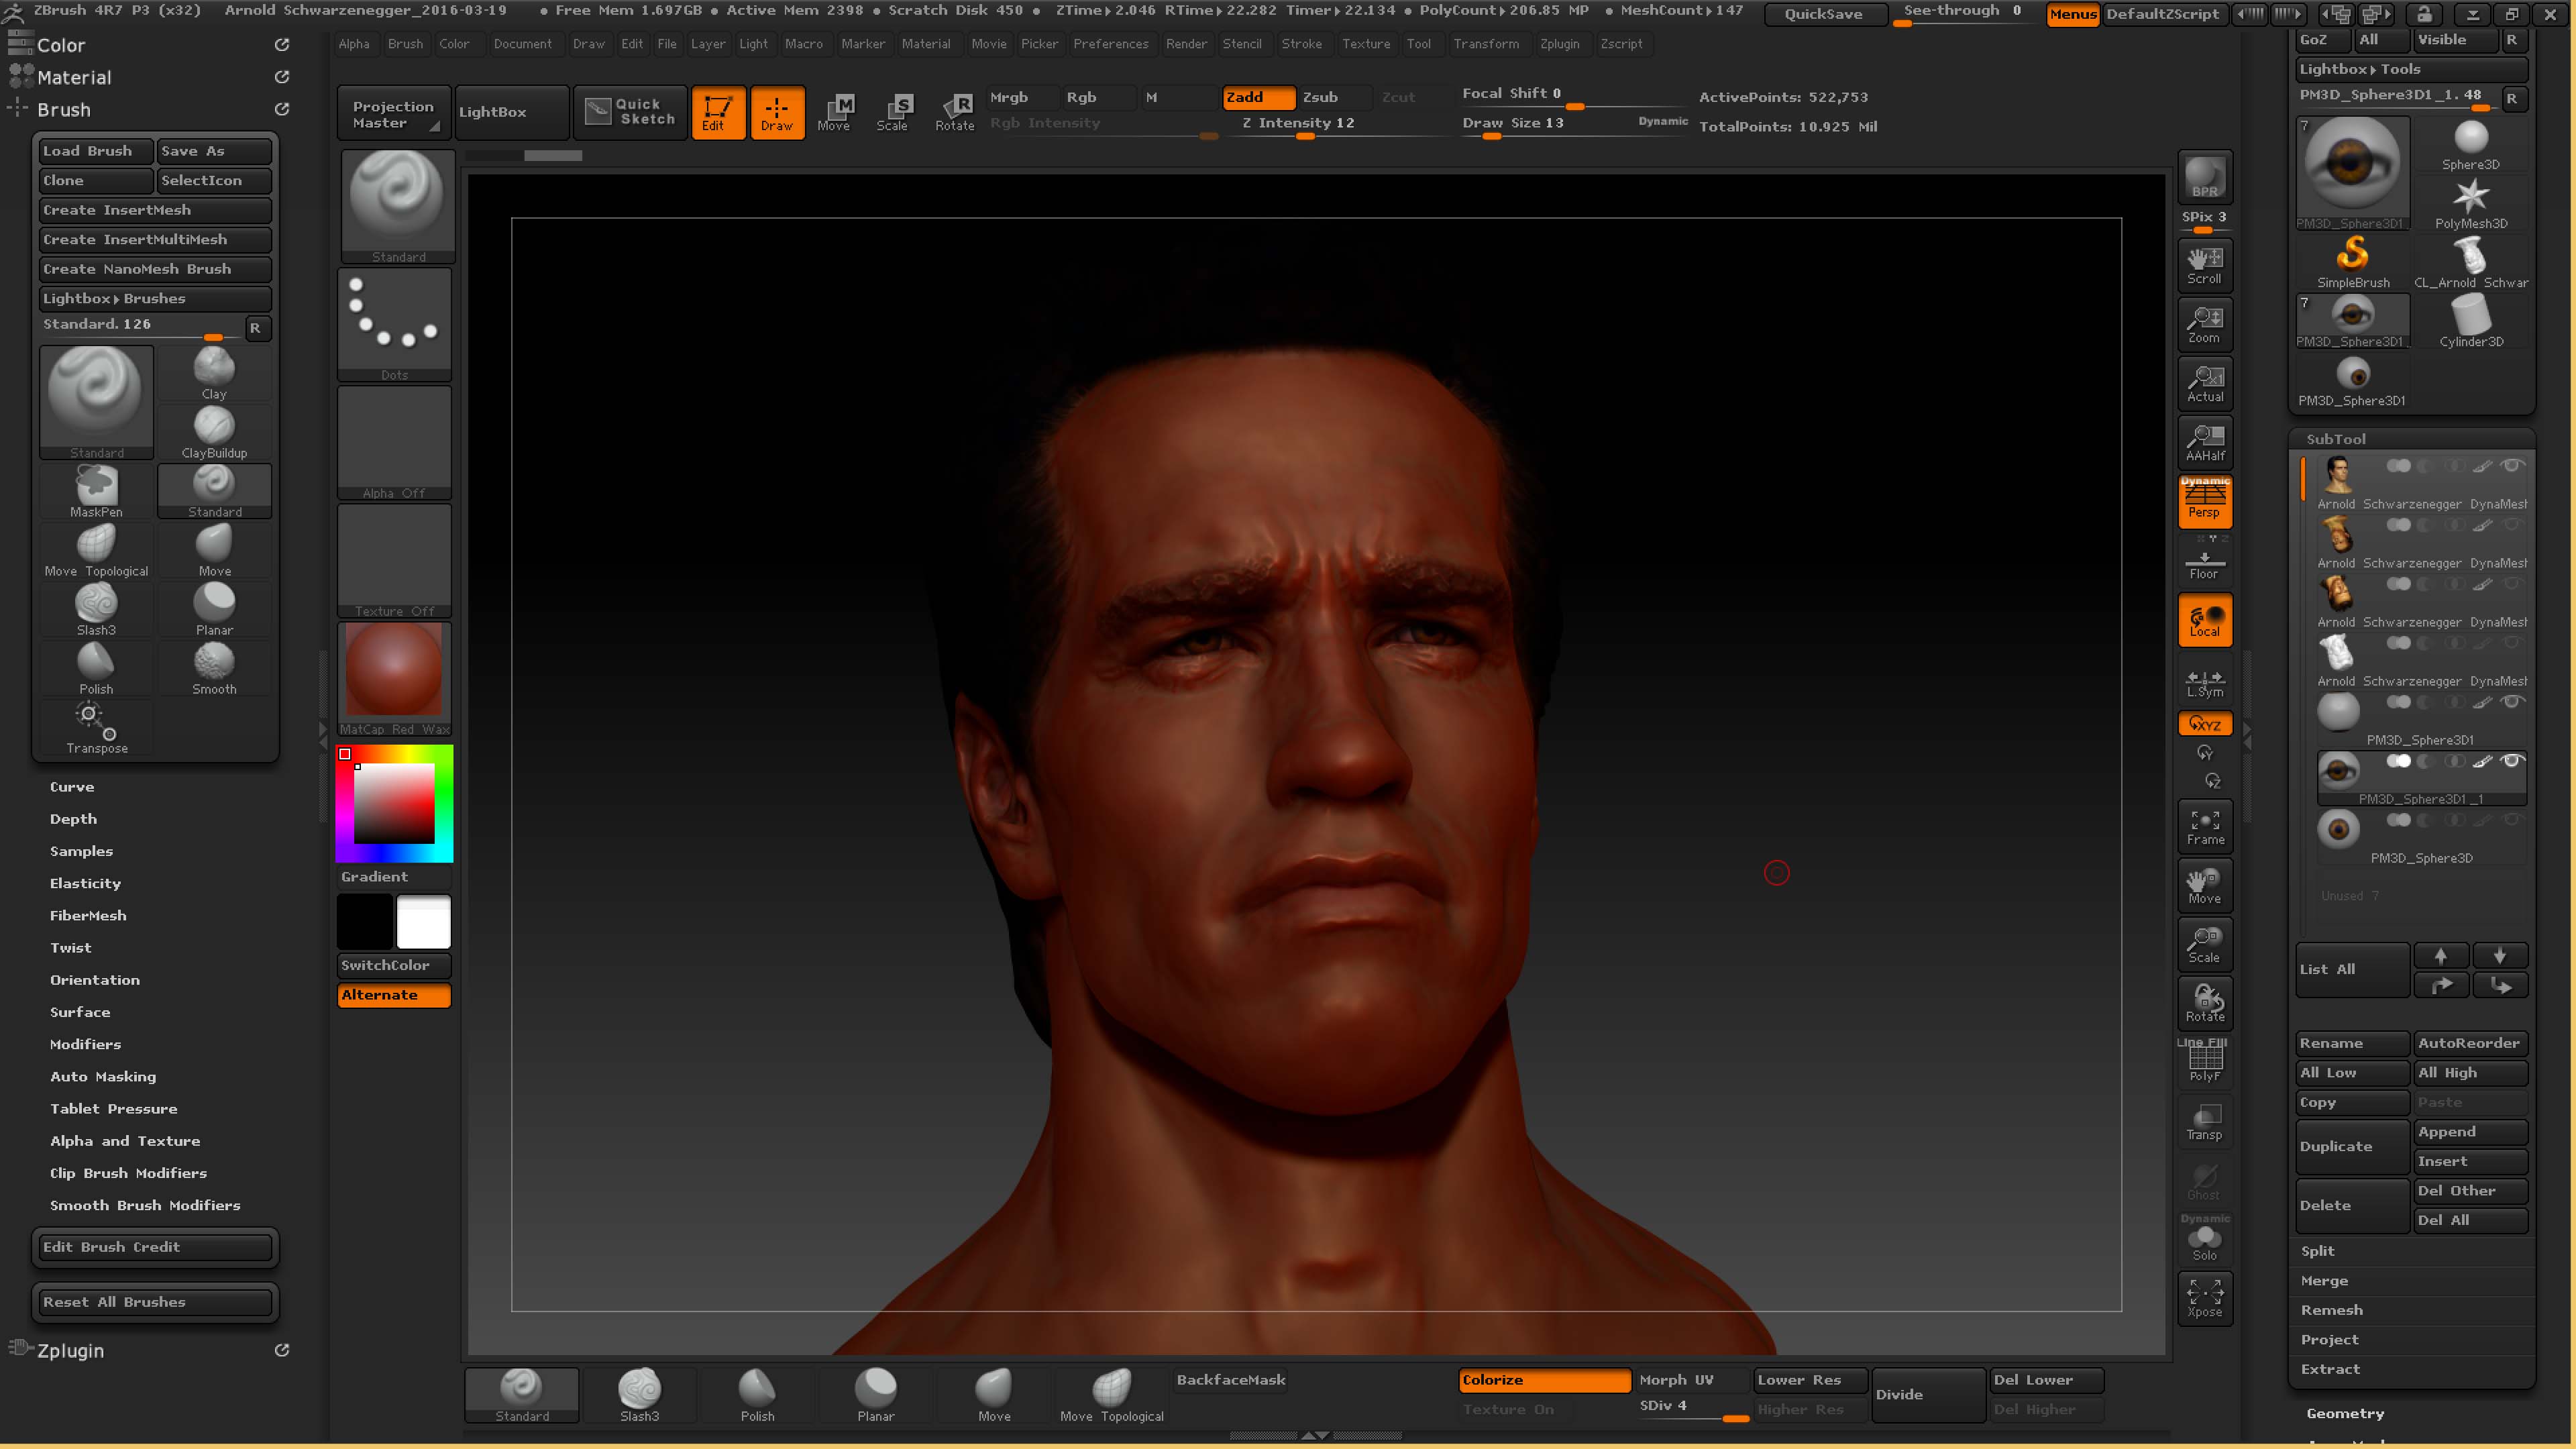Open the Preferences menu
The image size is (2576, 1449).
click(x=1110, y=44)
